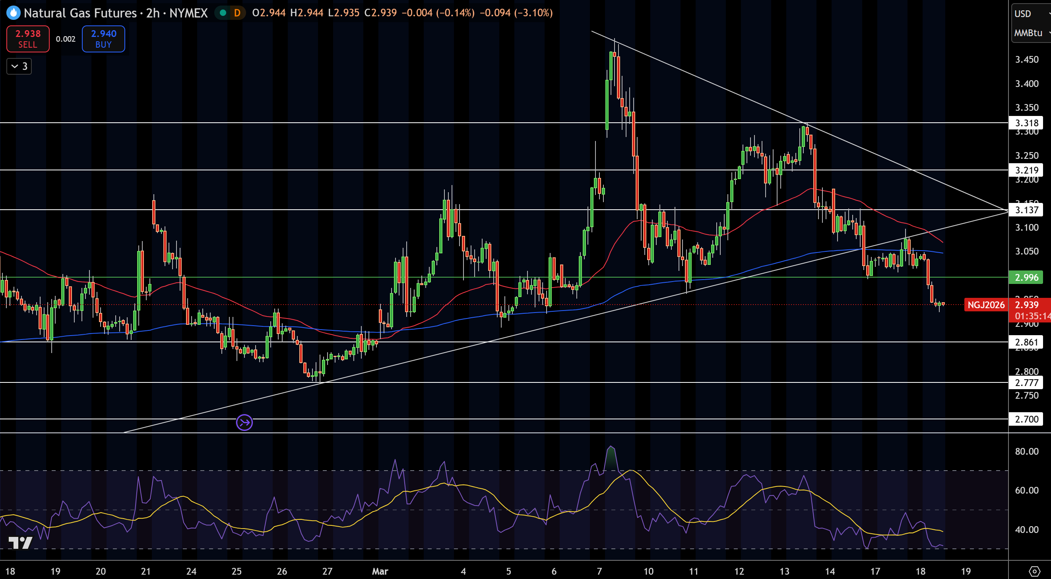
Task: Click the purple contract roll arrow marker
Action: (x=244, y=422)
